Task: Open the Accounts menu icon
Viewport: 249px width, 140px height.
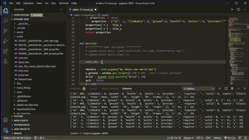Action: (x=5, y=120)
